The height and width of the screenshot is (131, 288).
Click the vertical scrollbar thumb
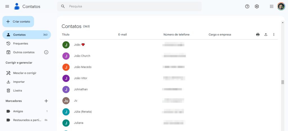pos(283,82)
